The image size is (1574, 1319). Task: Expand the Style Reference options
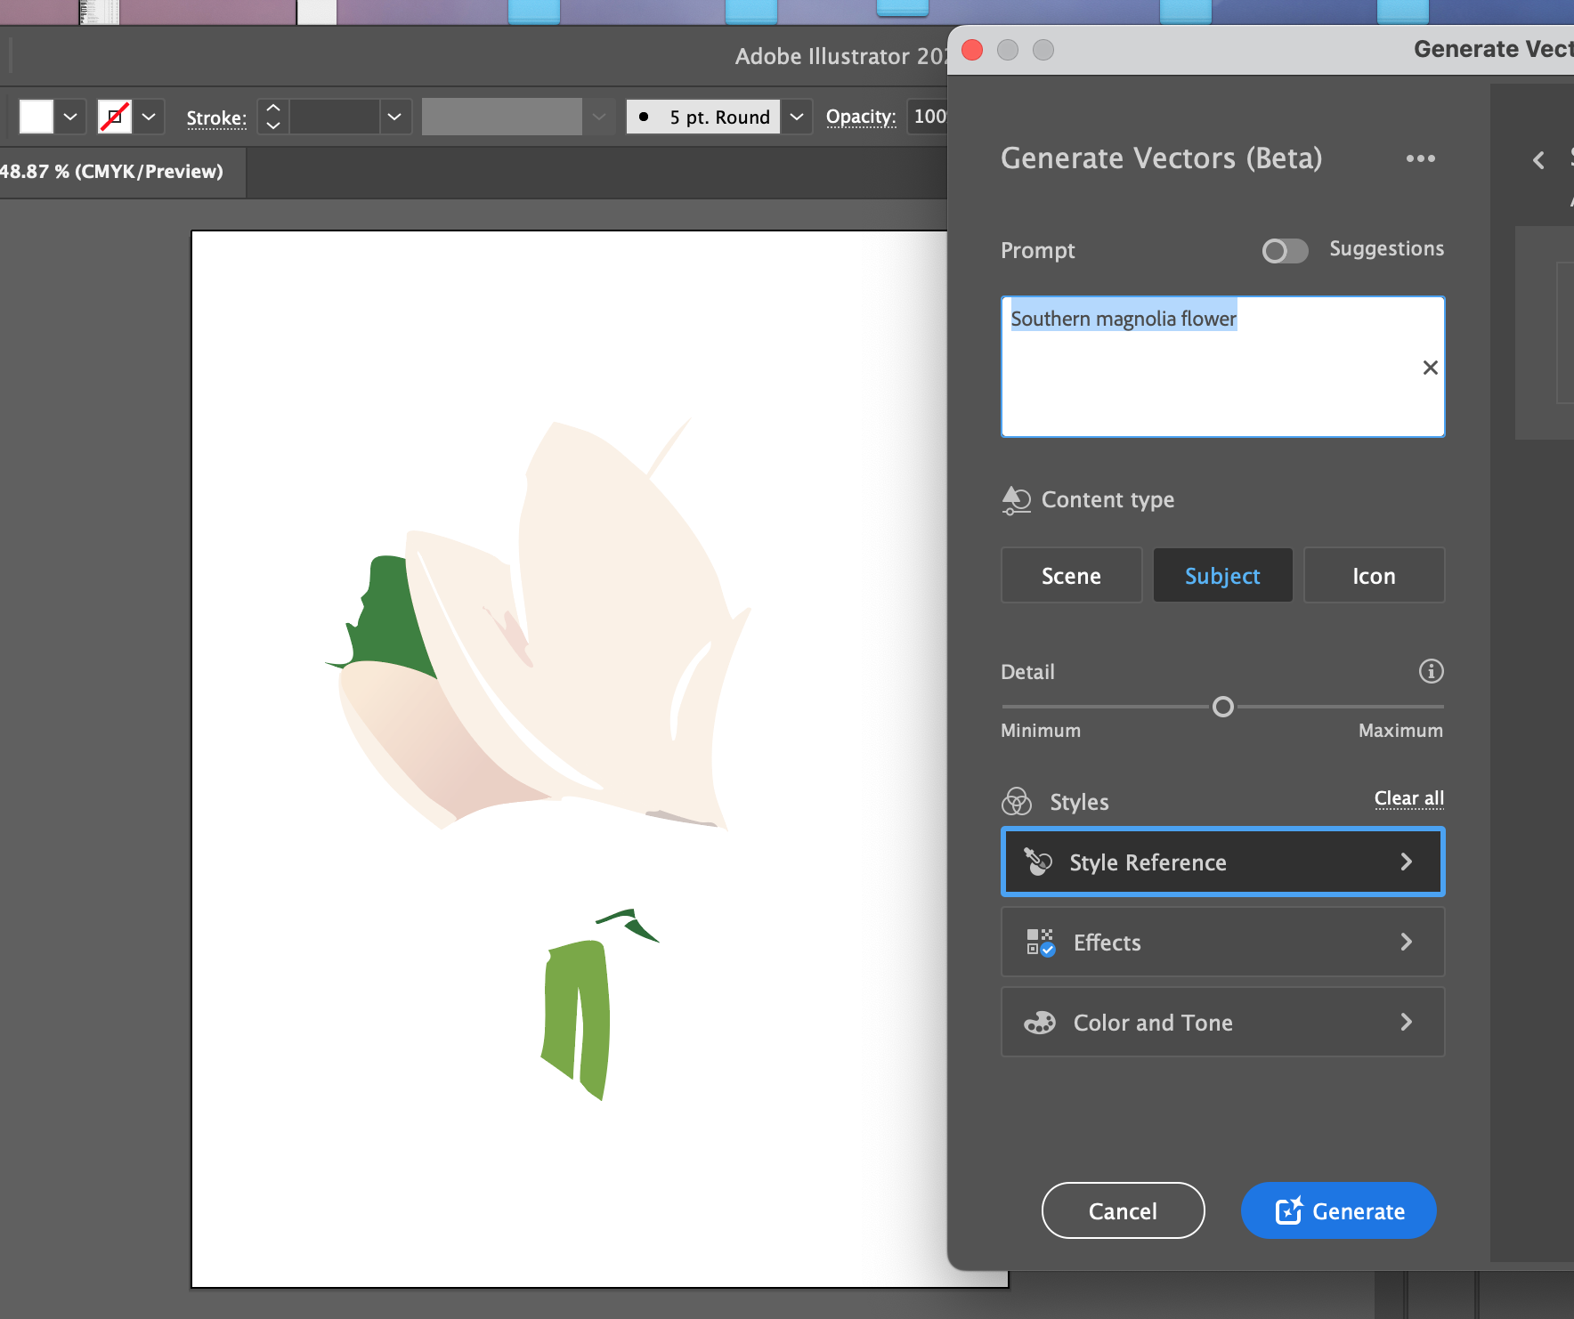(x=1406, y=862)
